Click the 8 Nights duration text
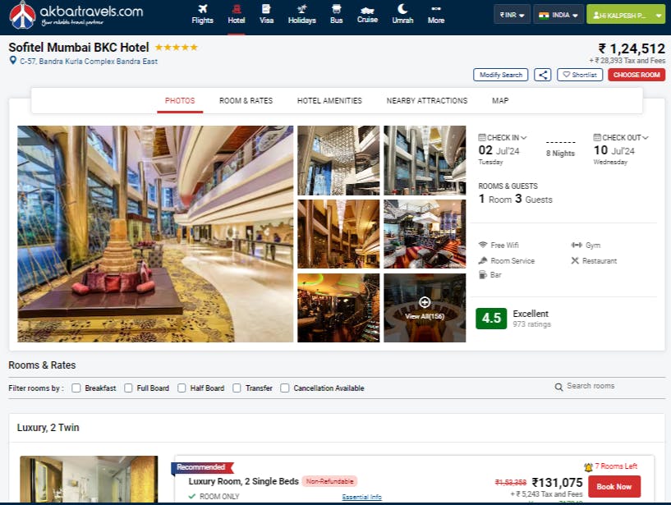Viewport: 671px width, 505px height. (560, 154)
